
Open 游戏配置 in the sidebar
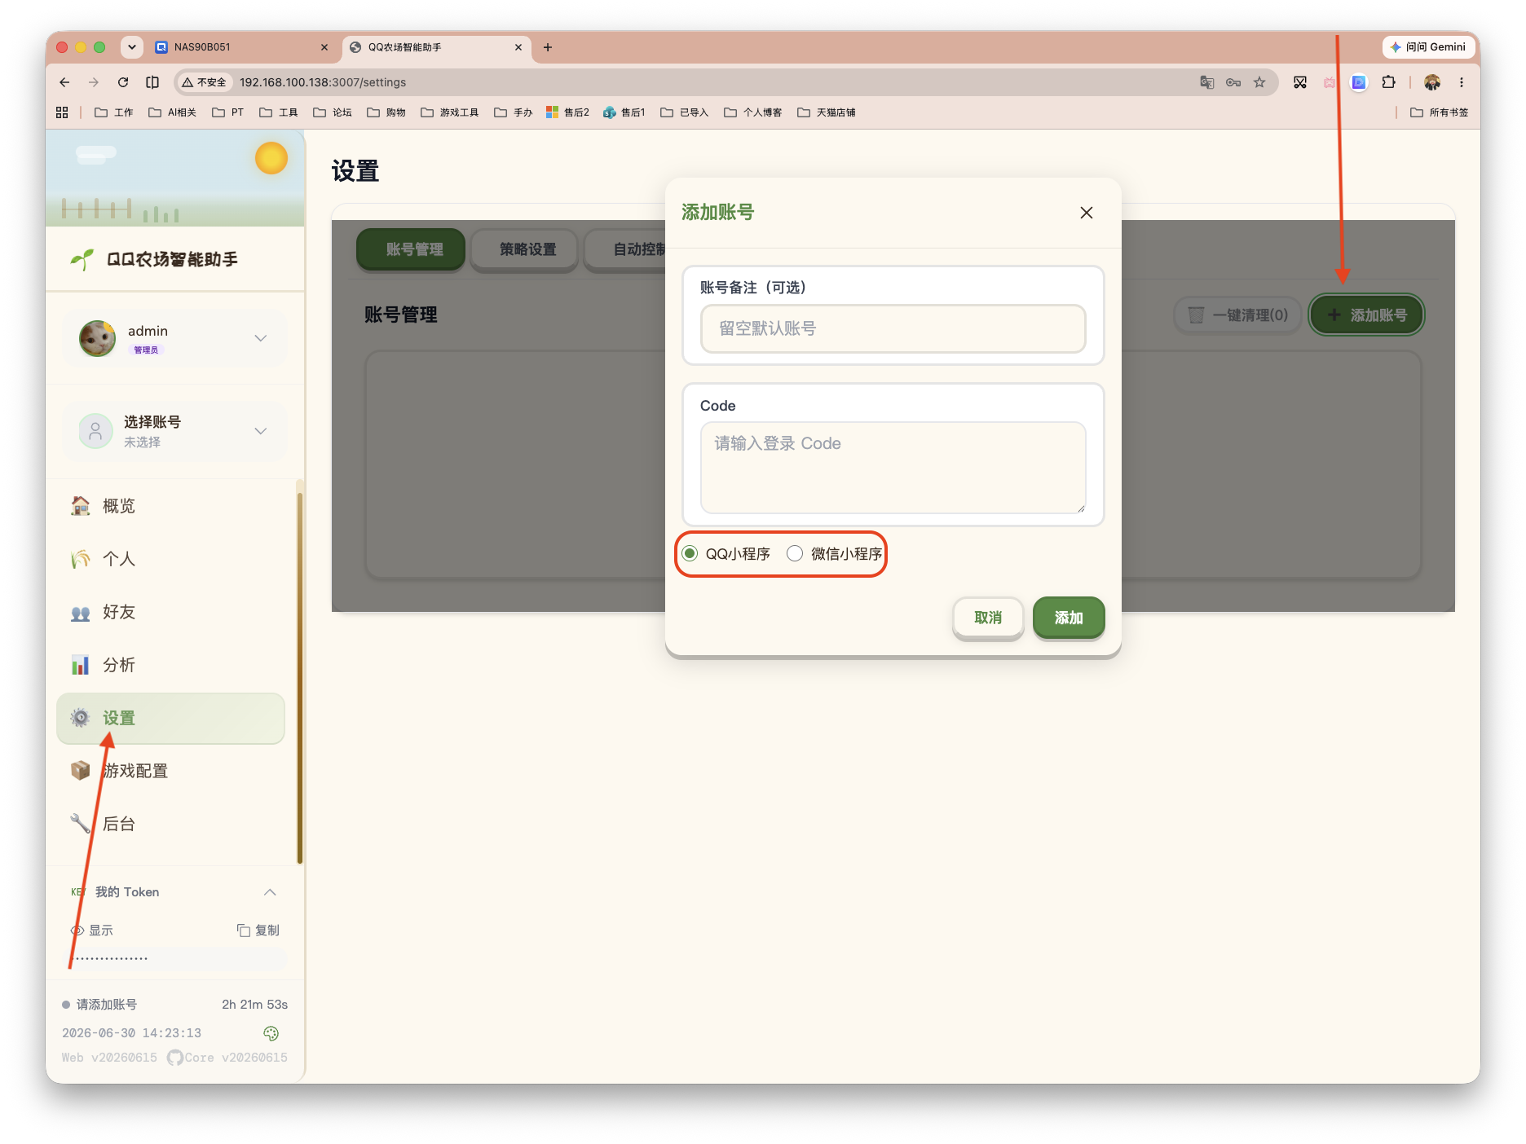click(x=170, y=771)
